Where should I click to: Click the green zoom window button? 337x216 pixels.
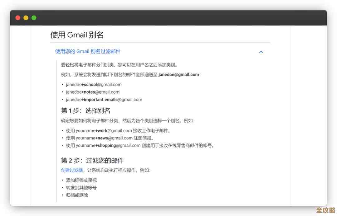tap(33, 18)
